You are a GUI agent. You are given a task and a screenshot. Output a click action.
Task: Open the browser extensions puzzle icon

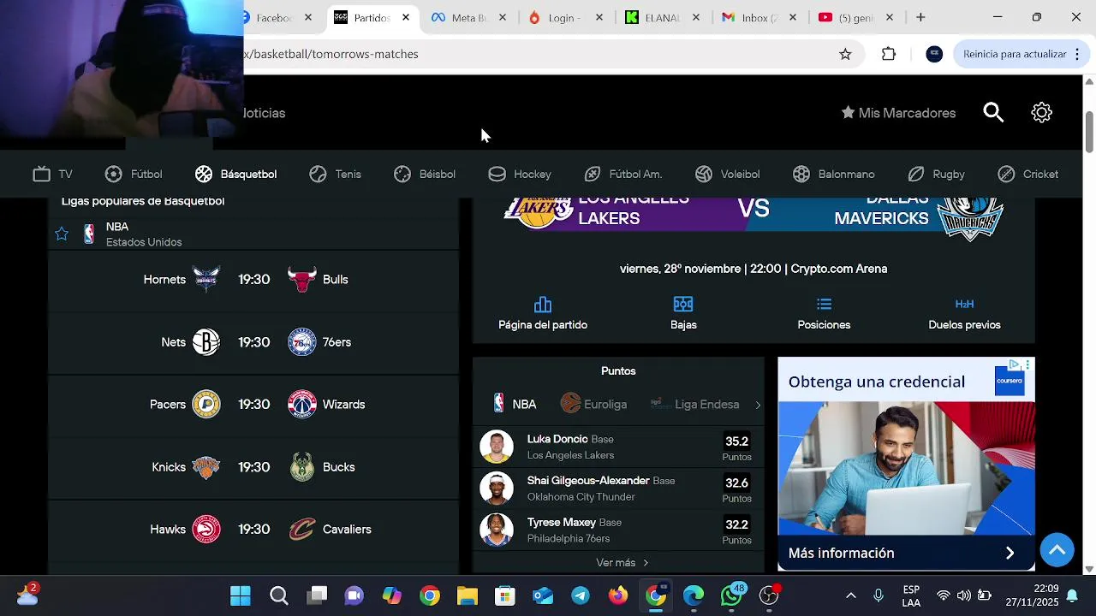(x=889, y=54)
